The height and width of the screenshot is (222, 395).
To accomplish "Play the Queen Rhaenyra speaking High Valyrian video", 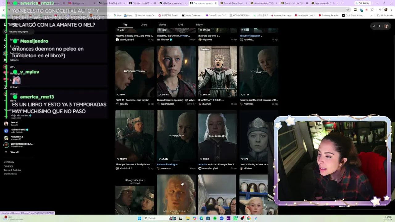I will click(176, 72).
